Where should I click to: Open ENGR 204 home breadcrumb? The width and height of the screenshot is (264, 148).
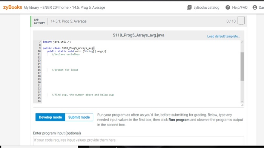click(55, 8)
